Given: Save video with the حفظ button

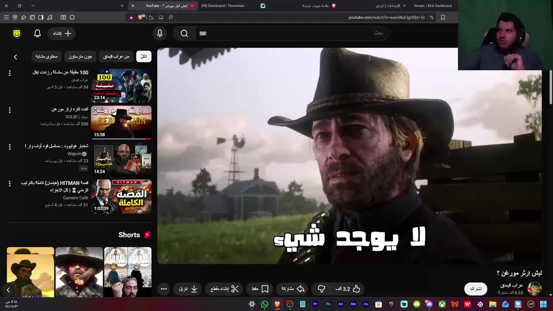Looking at the screenshot, I should pyautogui.click(x=260, y=289).
